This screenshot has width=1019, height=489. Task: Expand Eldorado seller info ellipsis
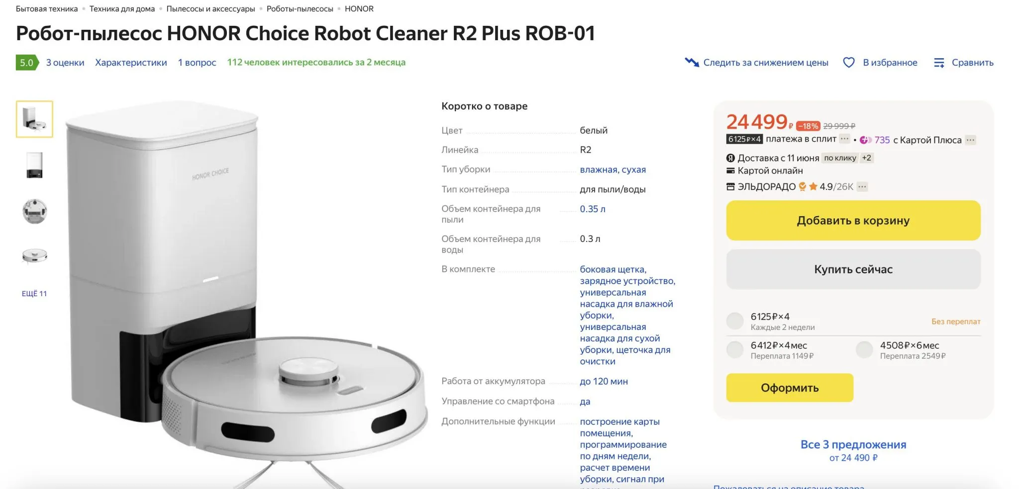click(x=862, y=187)
